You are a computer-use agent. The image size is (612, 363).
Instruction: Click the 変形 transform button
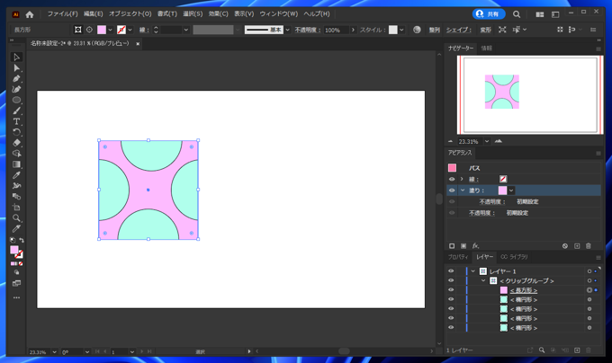click(485, 30)
